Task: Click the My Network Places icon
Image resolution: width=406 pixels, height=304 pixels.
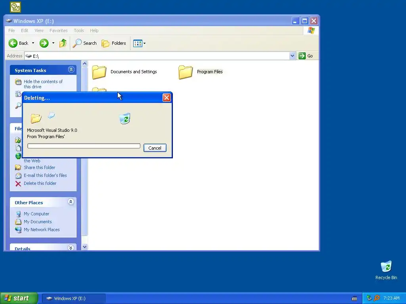Action: point(18,230)
